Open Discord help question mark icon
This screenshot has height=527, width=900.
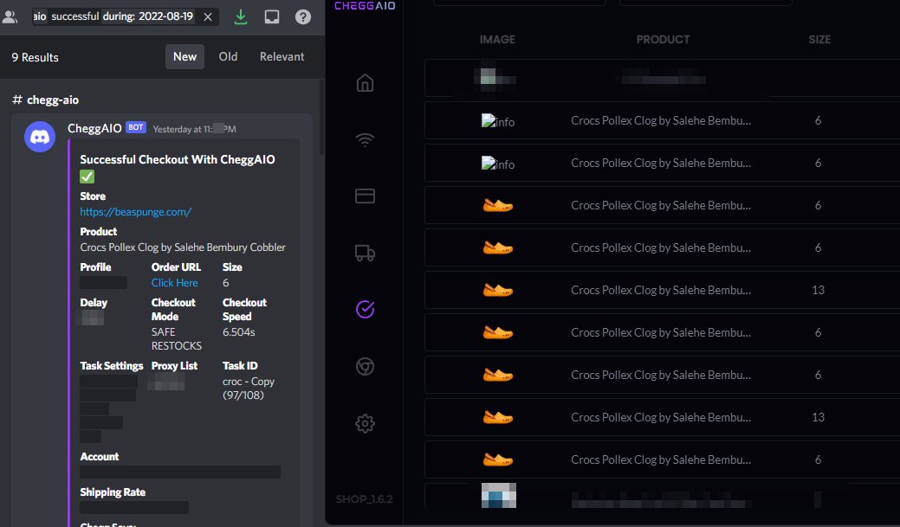click(303, 16)
